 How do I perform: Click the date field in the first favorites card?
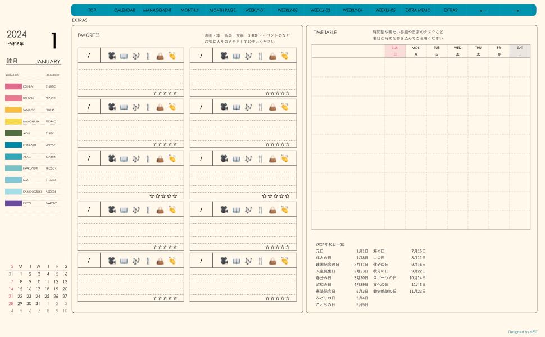pyautogui.click(x=89, y=56)
